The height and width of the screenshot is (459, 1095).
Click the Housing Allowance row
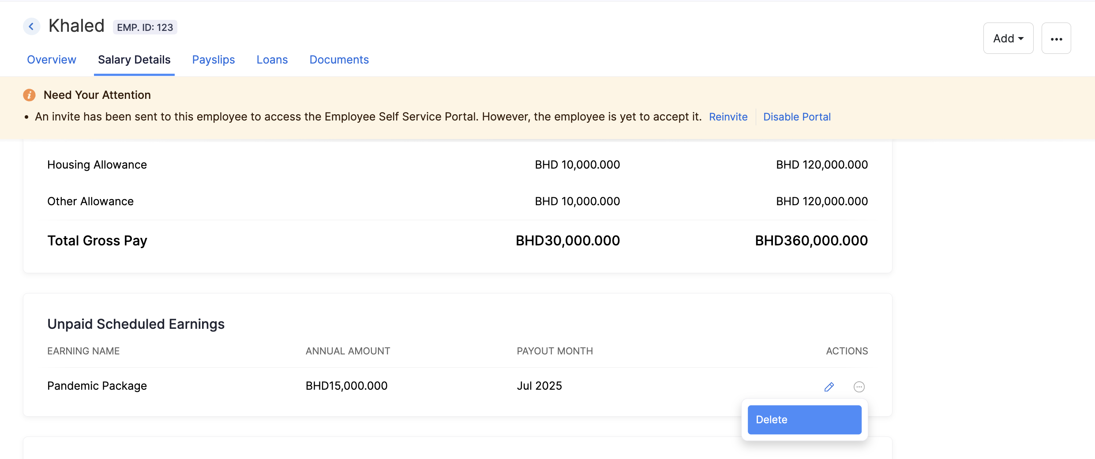[97, 165]
